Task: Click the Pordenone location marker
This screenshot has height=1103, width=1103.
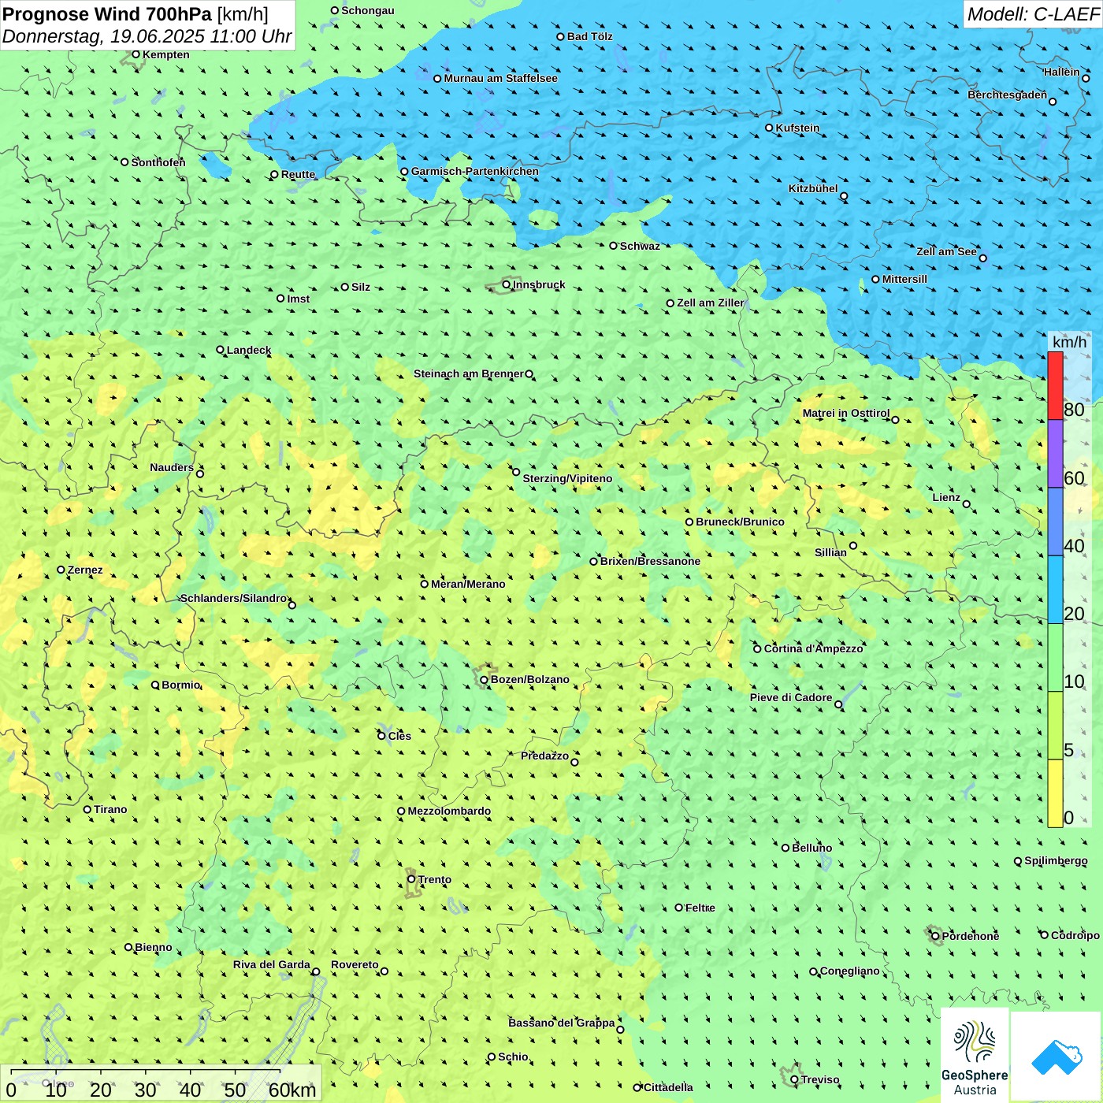Action: (x=935, y=936)
